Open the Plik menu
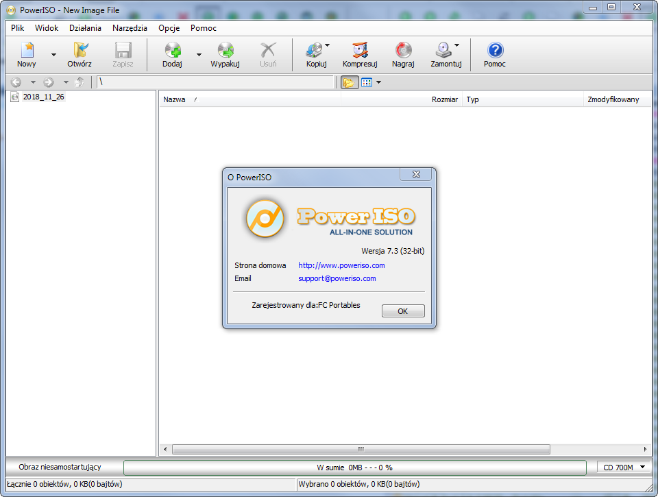Viewport: 658px width, 497px height. pyautogui.click(x=18, y=28)
